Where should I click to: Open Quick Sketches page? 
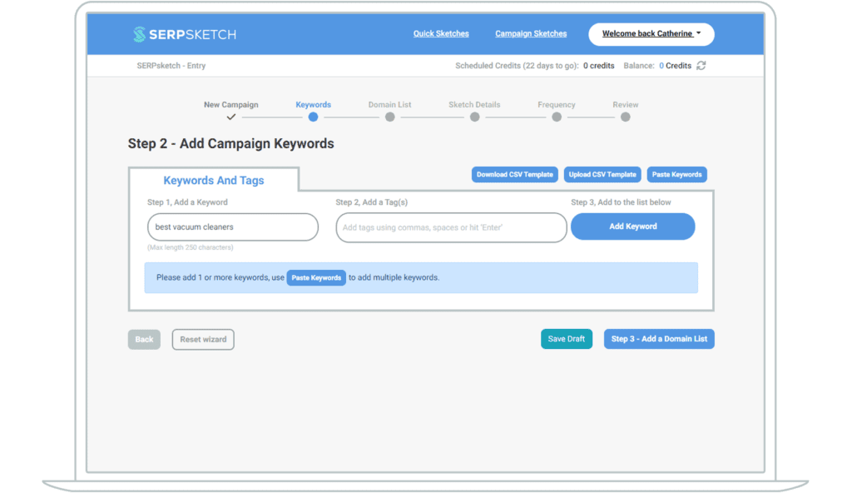point(441,34)
